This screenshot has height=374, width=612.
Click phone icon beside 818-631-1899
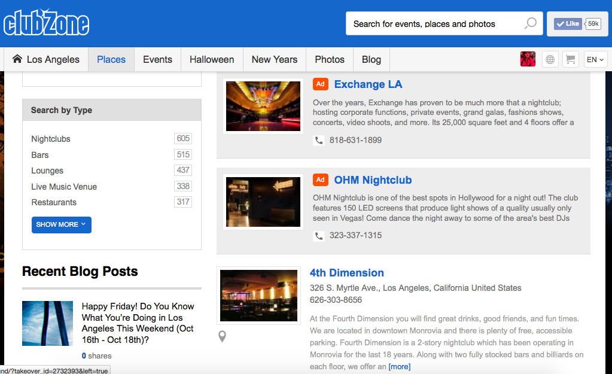coord(319,140)
